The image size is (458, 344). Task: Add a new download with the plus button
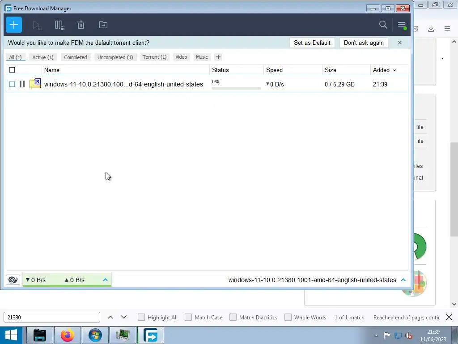pyautogui.click(x=14, y=25)
